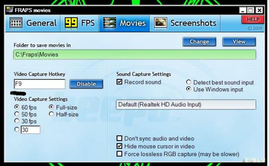Click View to open movies folder

(x=239, y=42)
